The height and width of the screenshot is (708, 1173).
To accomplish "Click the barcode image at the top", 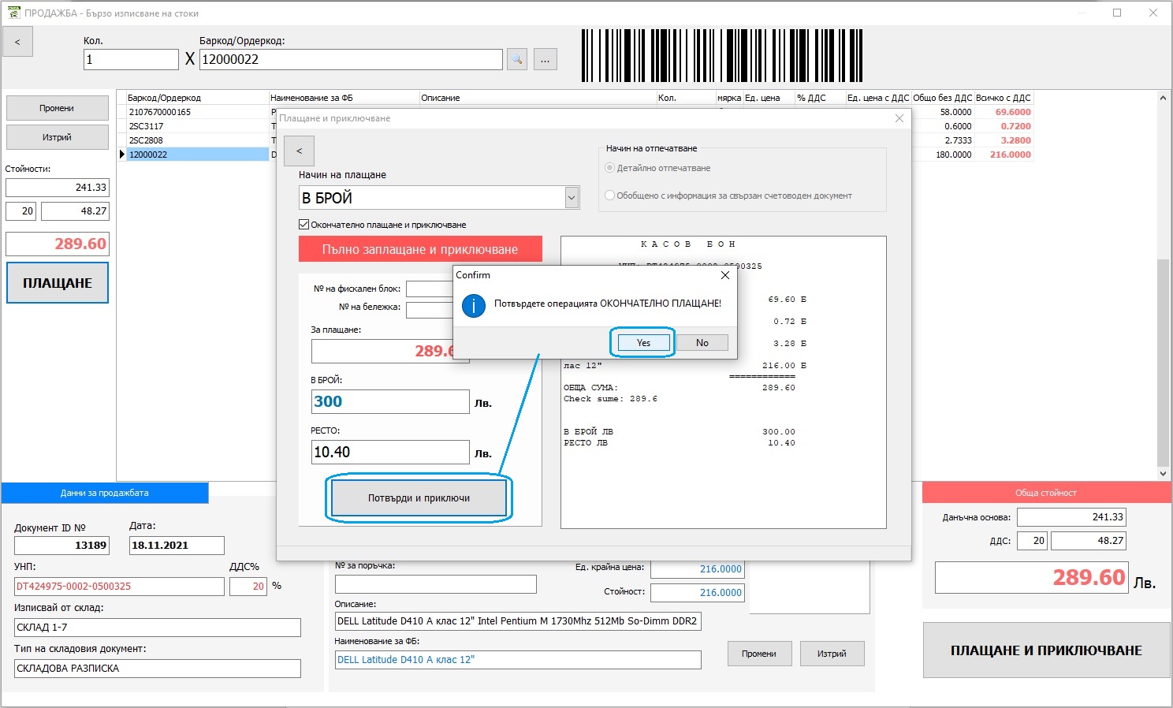I will [x=722, y=56].
